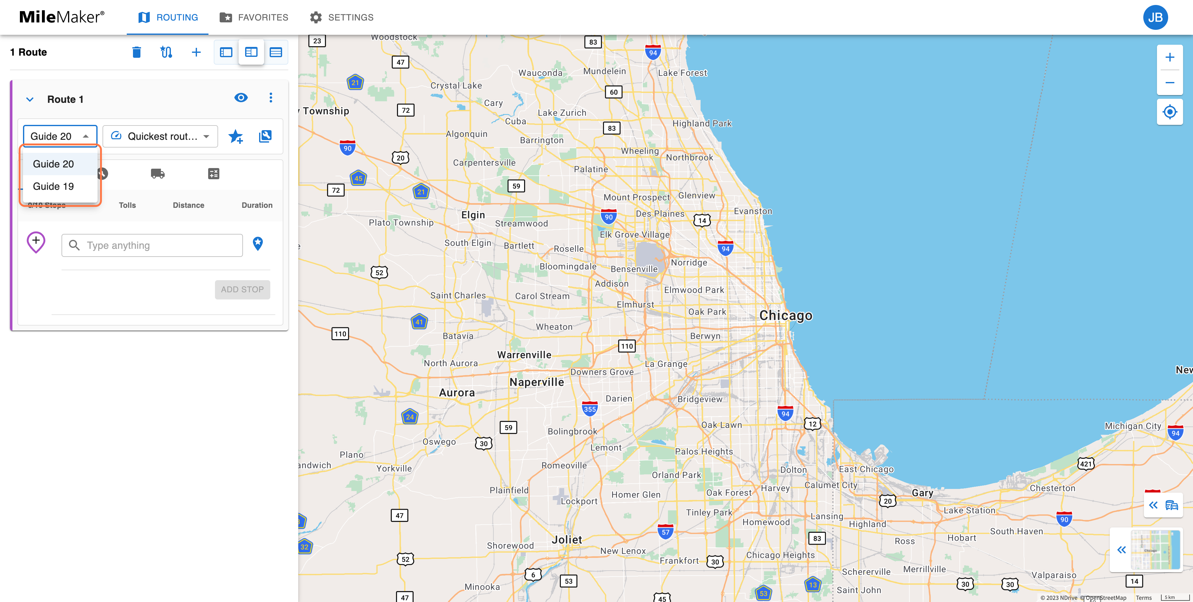The width and height of the screenshot is (1193, 602).
Task: Center map on my location
Action: pos(1170,112)
